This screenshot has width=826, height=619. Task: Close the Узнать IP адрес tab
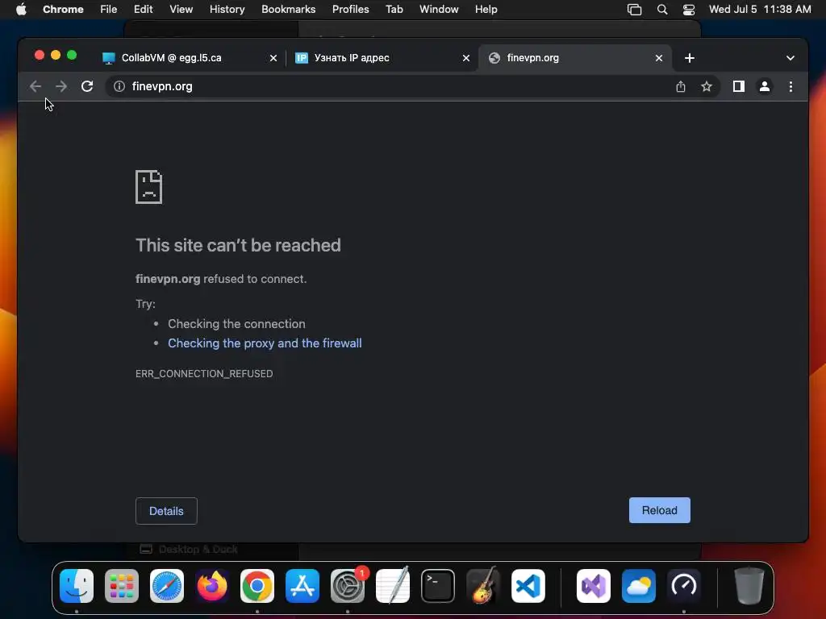click(466, 58)
